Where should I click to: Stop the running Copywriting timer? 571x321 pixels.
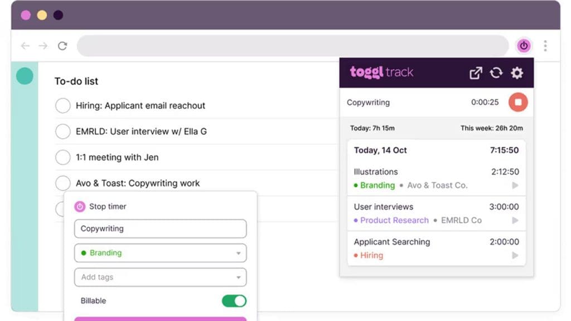(x=517, y=103)
